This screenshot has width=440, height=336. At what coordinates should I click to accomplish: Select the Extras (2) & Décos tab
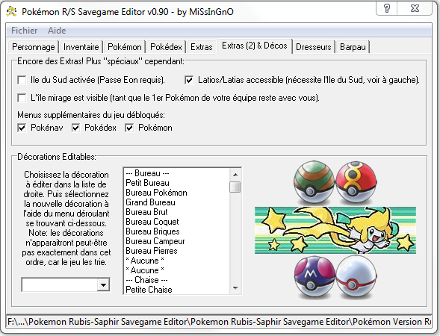[x=255, y=46]
